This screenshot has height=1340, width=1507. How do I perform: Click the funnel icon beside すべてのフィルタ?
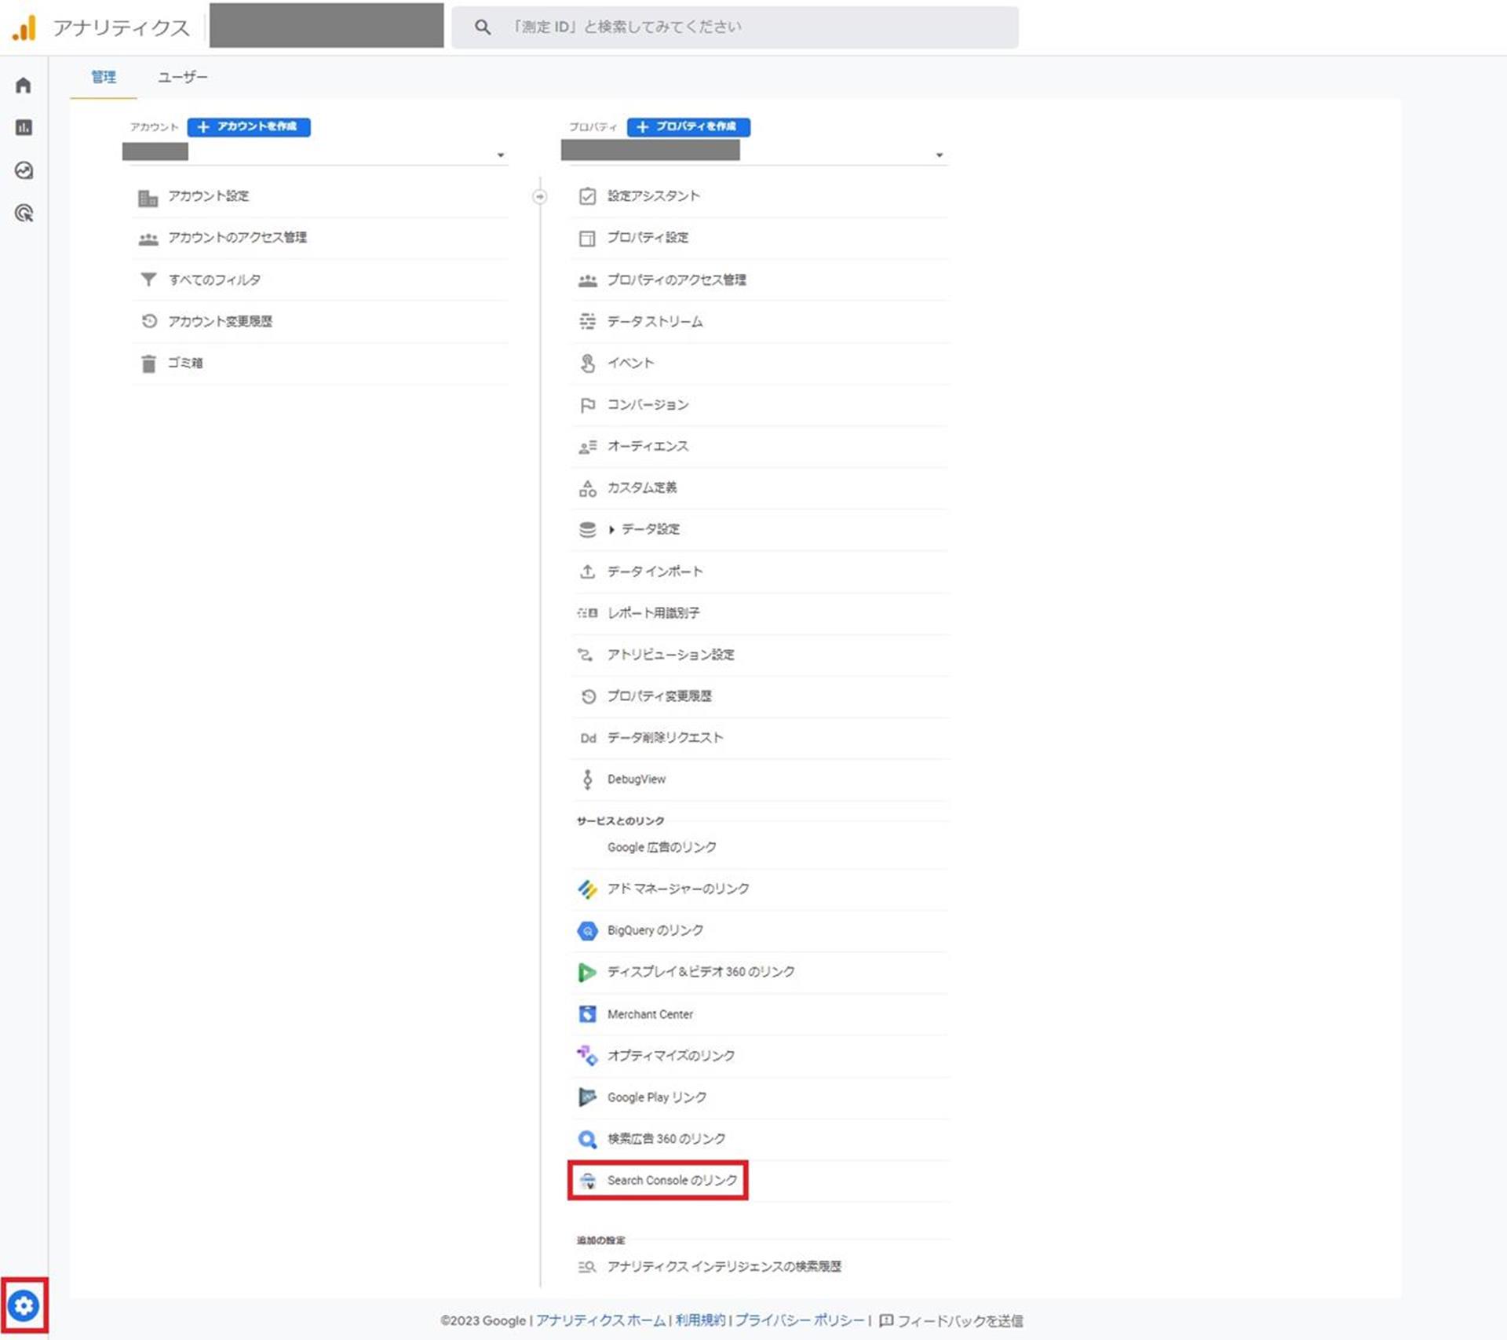tap(148, 279)
